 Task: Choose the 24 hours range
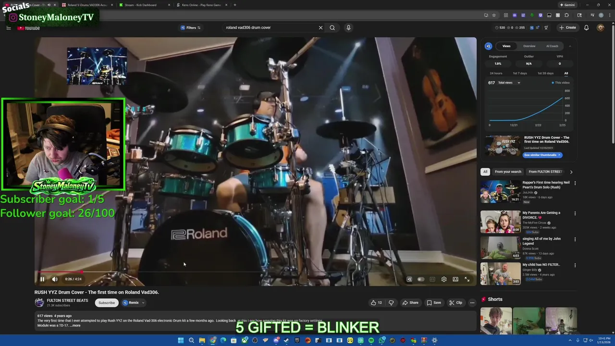tap(496, 73)
